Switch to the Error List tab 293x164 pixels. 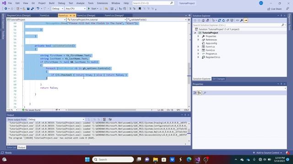[x=11, y=148]
